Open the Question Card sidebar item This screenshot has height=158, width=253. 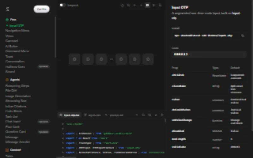(x=15, y=132)
